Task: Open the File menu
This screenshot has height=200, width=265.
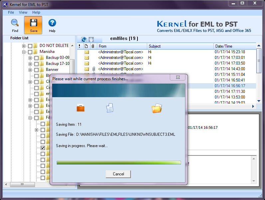Action: point(11,12)
